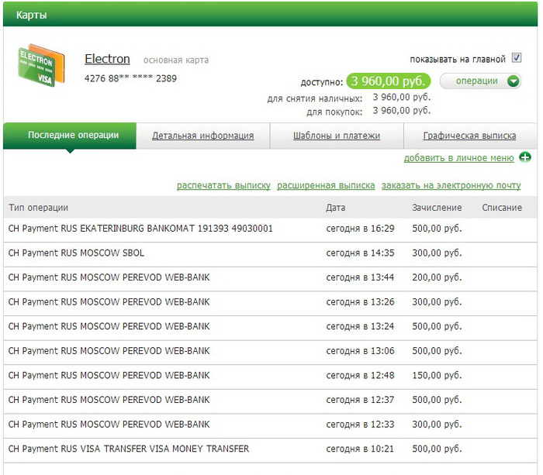Open the Шаблоны и платежи tab
The height and width of the screenshot is (475, 543).
pyautogui.click(x=337, y=136)
